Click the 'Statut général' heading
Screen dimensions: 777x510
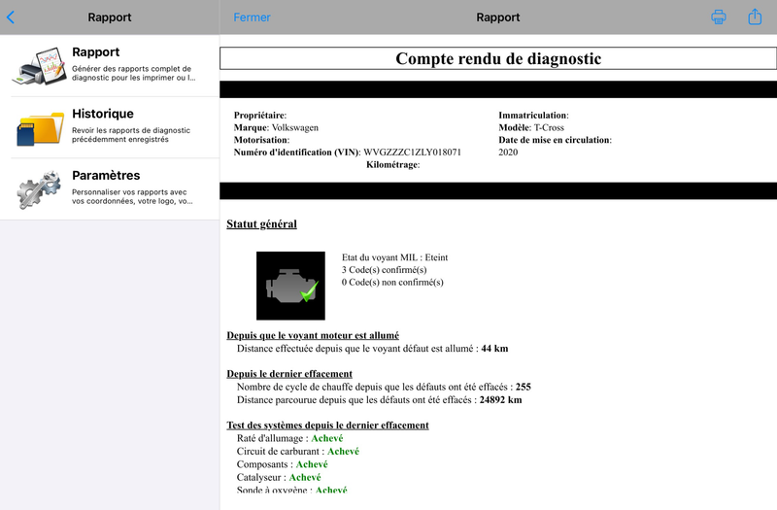[261, 224]
